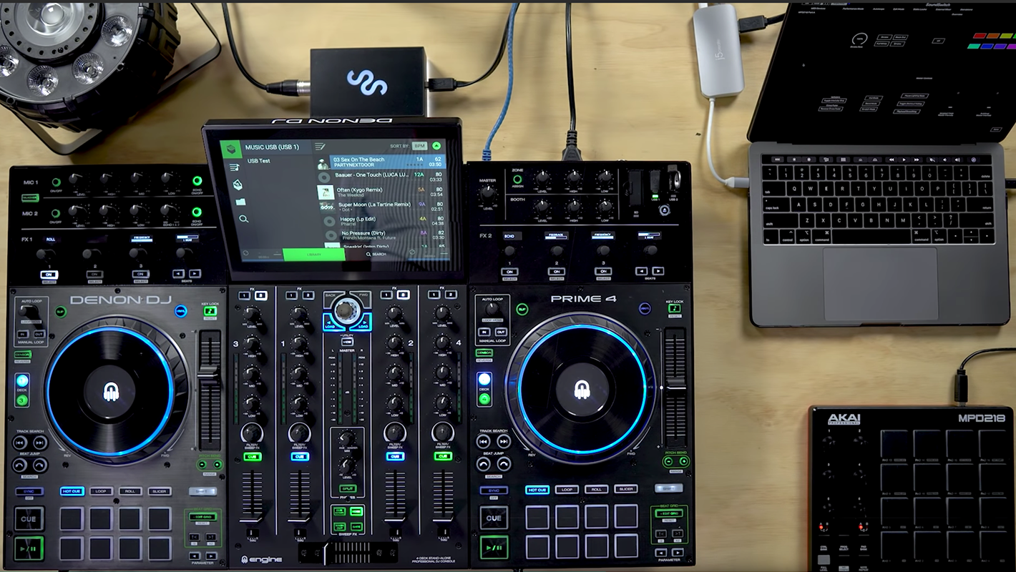Screen dimensions: 1016x572
Task: Open the Sort By BPM selector
Action: coord(419,146)
